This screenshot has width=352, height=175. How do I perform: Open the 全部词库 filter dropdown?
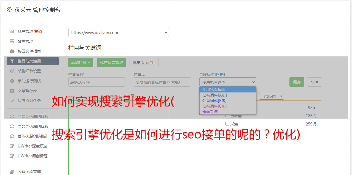click(271, 96)
